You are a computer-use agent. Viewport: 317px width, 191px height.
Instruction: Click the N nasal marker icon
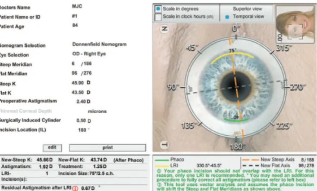pyautogui.click(x=165, y=29)
